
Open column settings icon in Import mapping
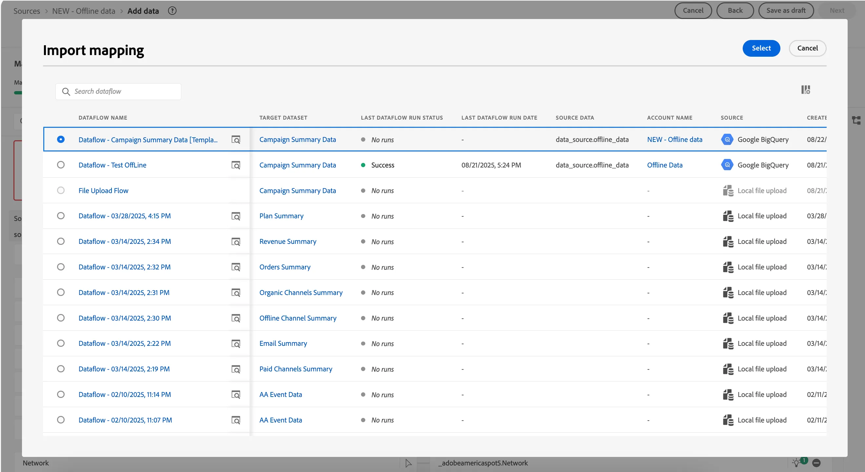pyautogui.click(x=805, y=89)
